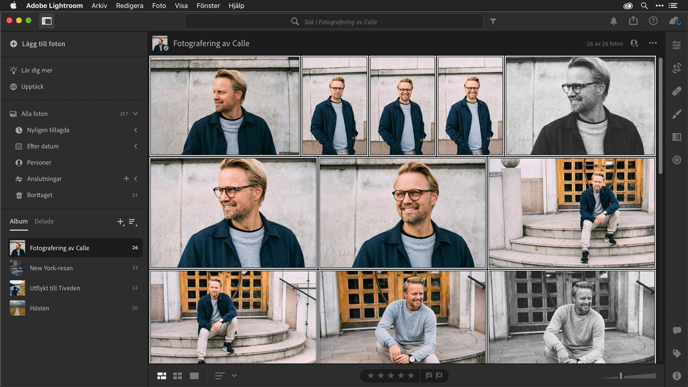This screenshot has width=688, height=387.
Task: Switch to square grid view
Action: coord(178,376)
